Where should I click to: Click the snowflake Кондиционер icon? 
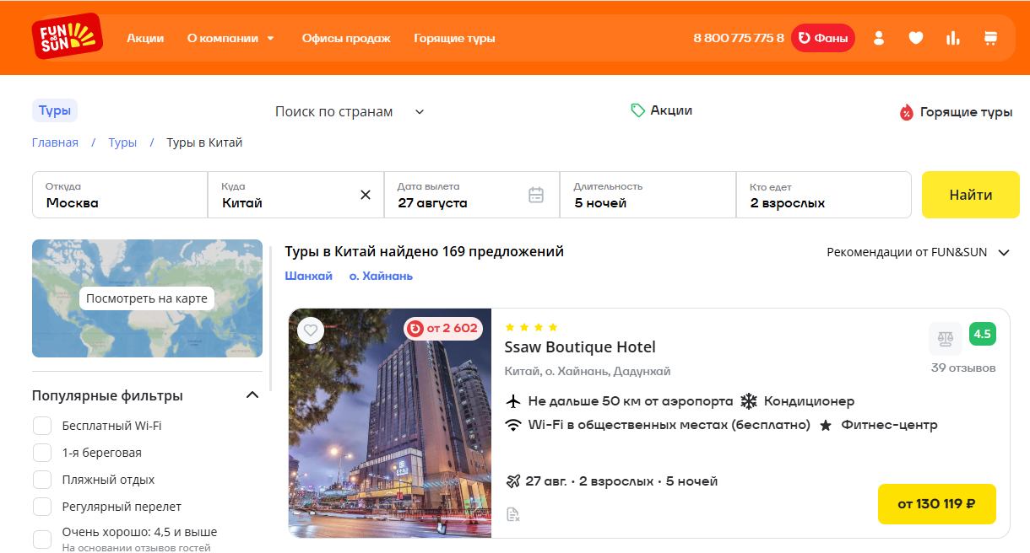point(749,401)
